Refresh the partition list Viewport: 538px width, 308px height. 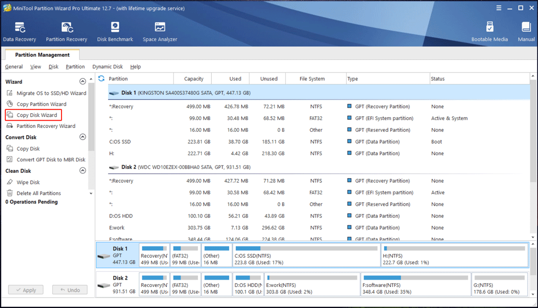click(101, 78)
